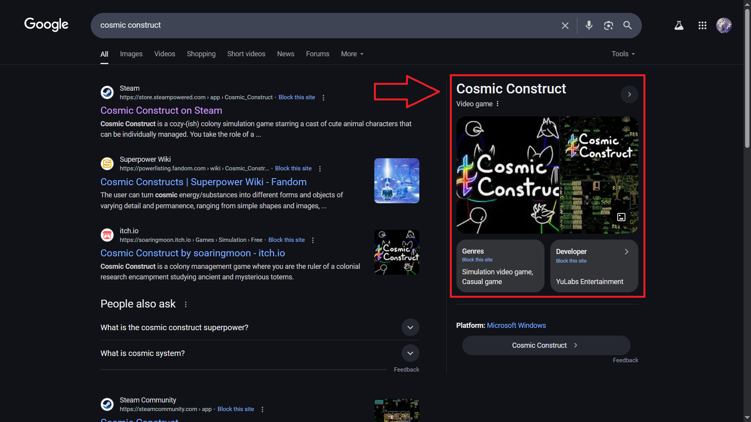Open the More search filters dropdown
Screen dimensions: 751x422
pos(352,54)
